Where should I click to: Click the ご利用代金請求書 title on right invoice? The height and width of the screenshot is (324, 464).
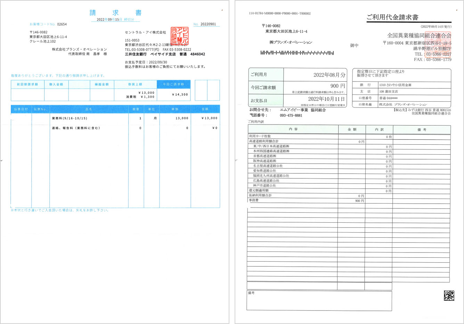(x=392, y=17)
